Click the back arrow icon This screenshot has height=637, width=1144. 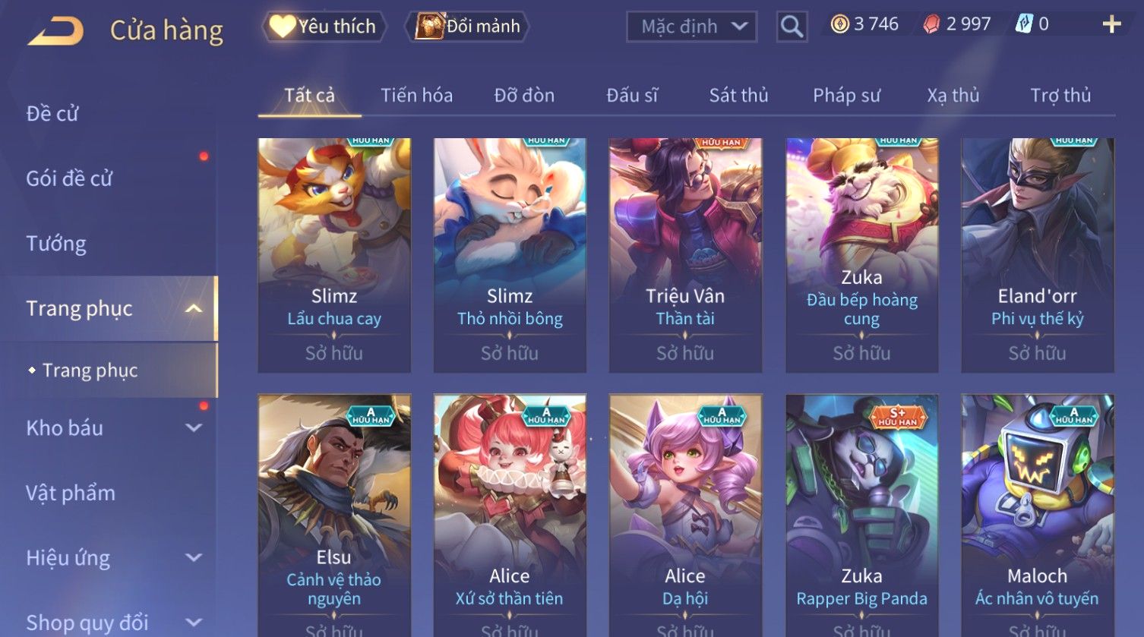pyautogui.click(x=55, y=31)
